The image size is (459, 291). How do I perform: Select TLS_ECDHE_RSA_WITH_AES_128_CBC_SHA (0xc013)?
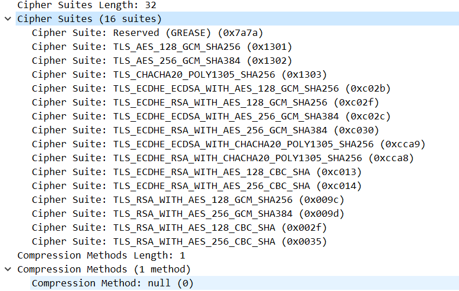point(196,172)
